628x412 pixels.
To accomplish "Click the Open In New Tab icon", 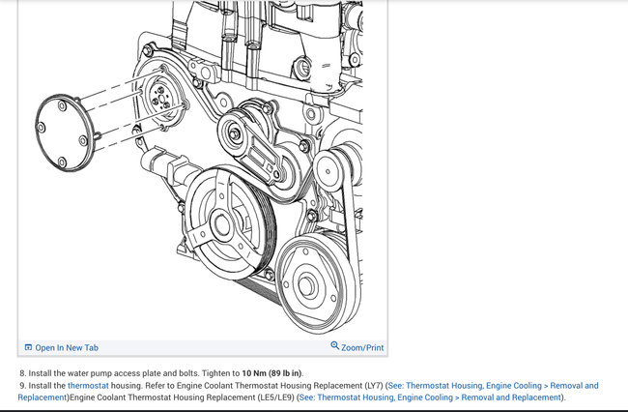I will [x=28, y=347].
